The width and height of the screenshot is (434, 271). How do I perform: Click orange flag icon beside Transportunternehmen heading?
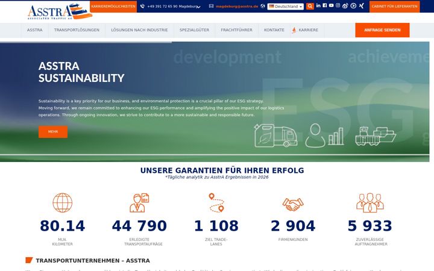pos(29,260)
